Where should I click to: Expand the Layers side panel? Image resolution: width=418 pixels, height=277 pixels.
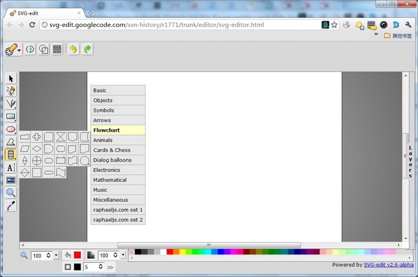pyautogui.click(x=410, y=162)
